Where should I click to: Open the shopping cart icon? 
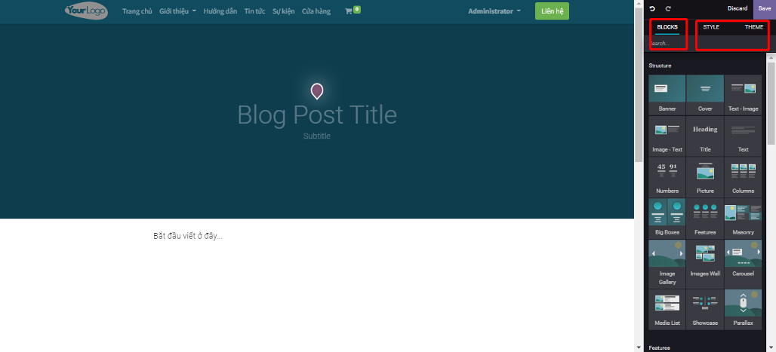[349, 11]
